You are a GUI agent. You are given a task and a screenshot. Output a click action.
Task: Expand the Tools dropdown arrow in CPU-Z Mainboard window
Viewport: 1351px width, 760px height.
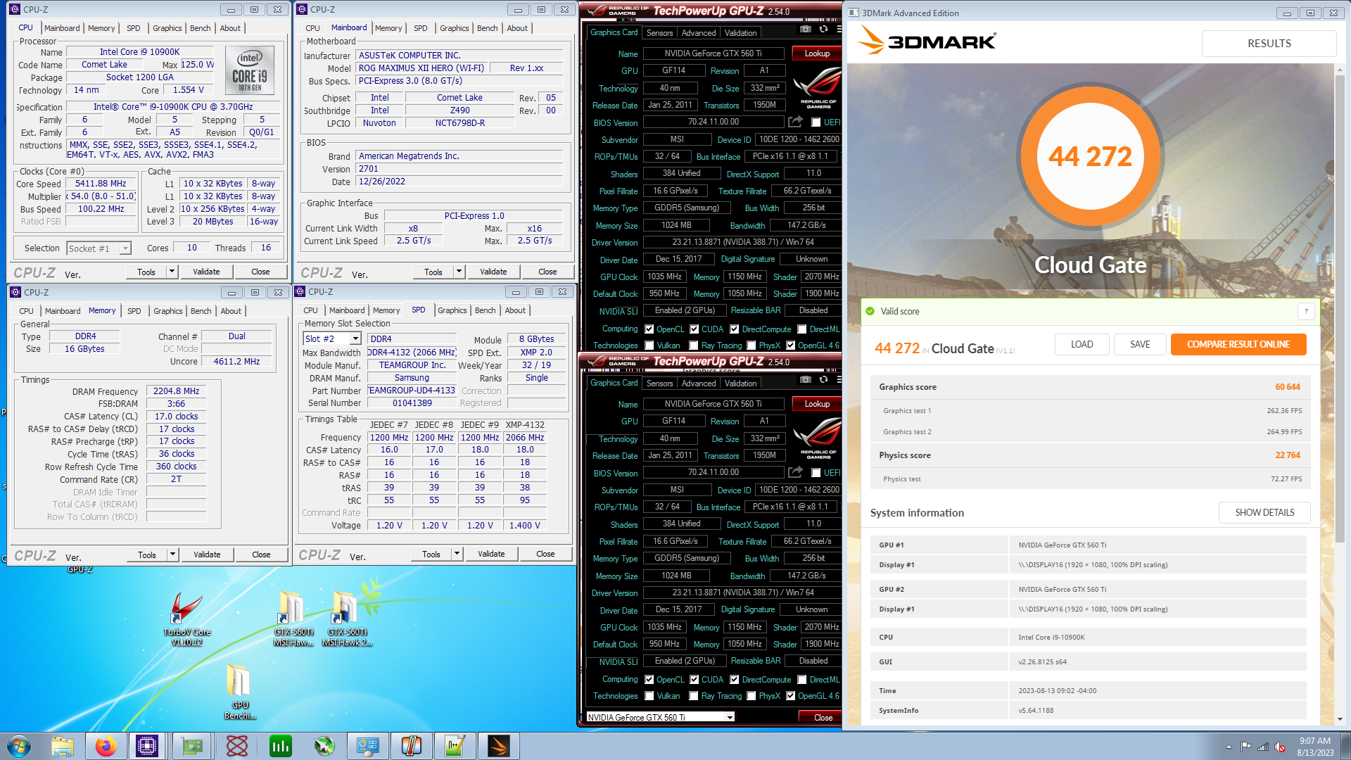click(459, 272)
